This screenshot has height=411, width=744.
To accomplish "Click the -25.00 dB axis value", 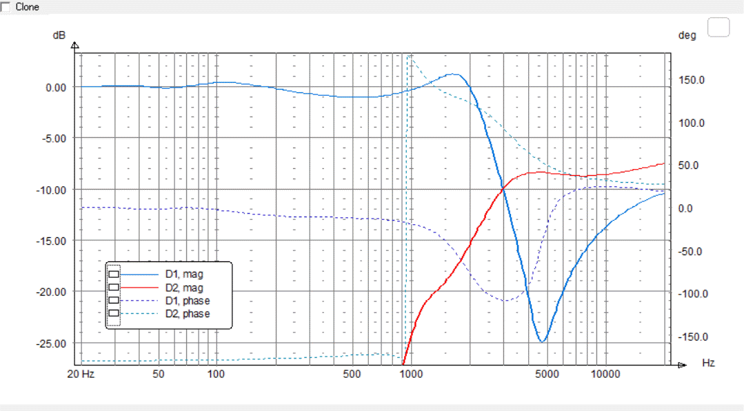I will (52, 343).
